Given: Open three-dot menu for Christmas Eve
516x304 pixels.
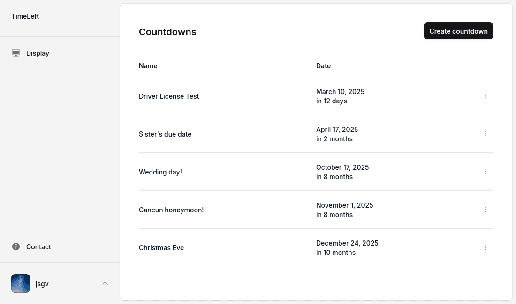Looking at the screenshot, I should [485, 247].
